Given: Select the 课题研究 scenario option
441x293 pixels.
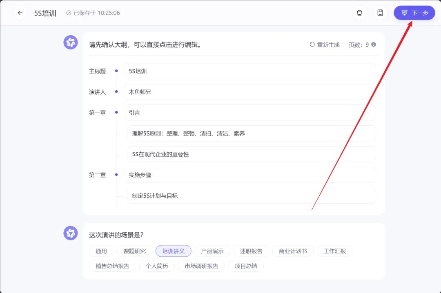Looking at the screenshot, I should click(x=134, y=251).
